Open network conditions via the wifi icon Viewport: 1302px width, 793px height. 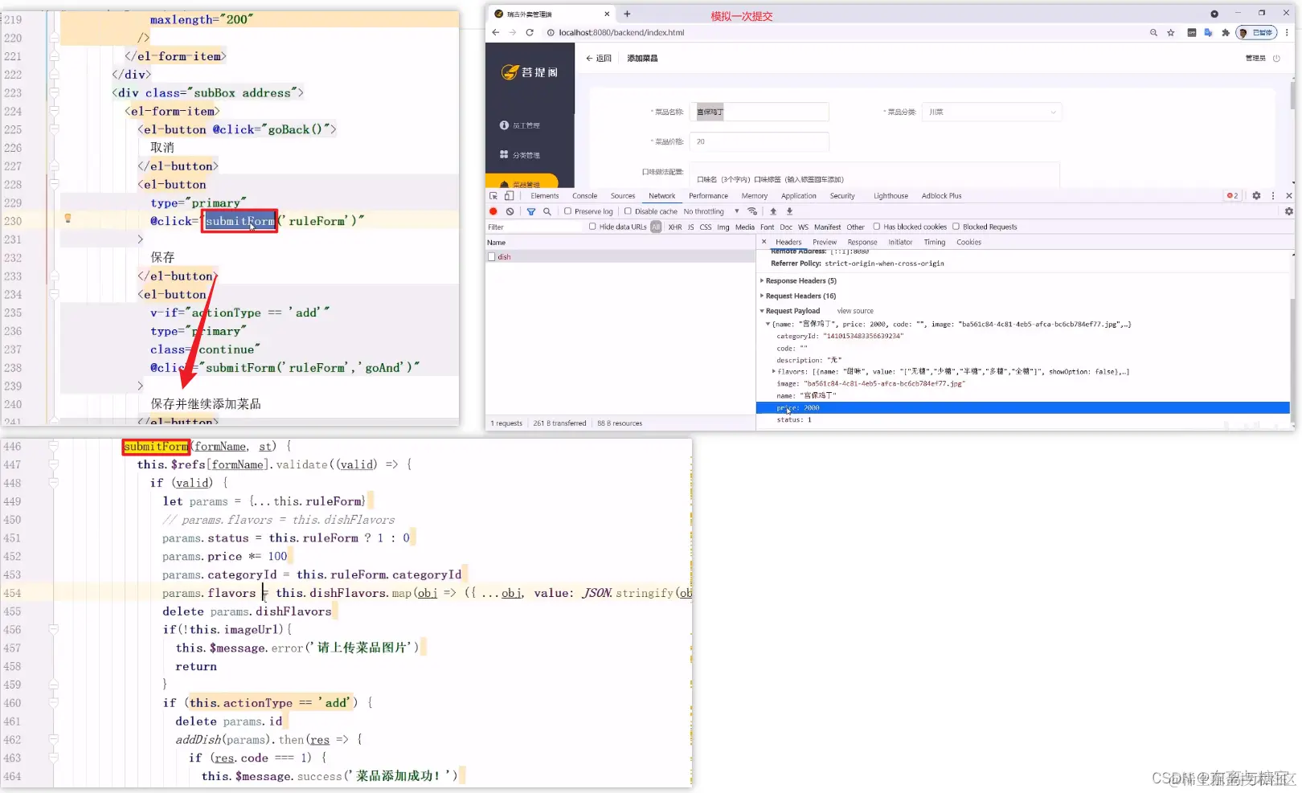coord(752,212)
